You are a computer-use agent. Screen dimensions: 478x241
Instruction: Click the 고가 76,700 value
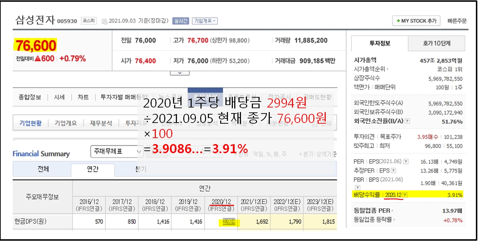click(198, 41)
